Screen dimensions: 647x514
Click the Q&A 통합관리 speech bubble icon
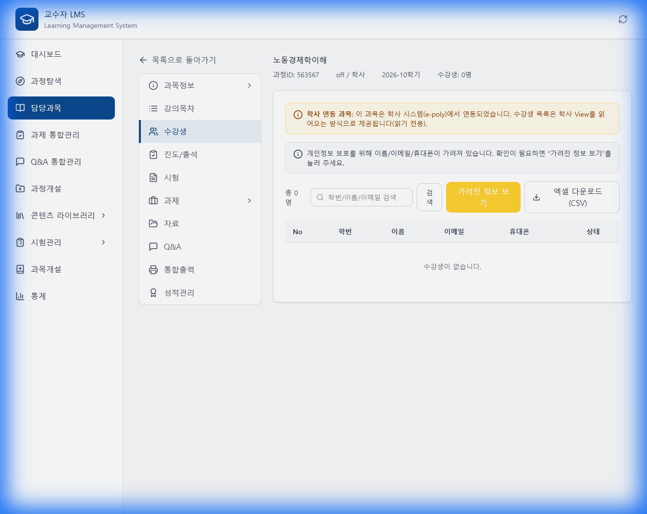20,162
